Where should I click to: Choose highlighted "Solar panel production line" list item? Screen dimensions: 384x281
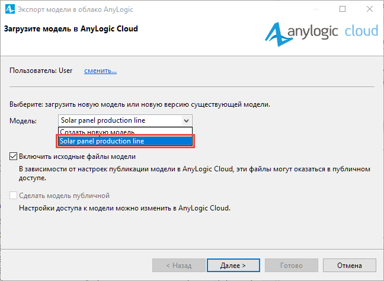coord(125,141)
